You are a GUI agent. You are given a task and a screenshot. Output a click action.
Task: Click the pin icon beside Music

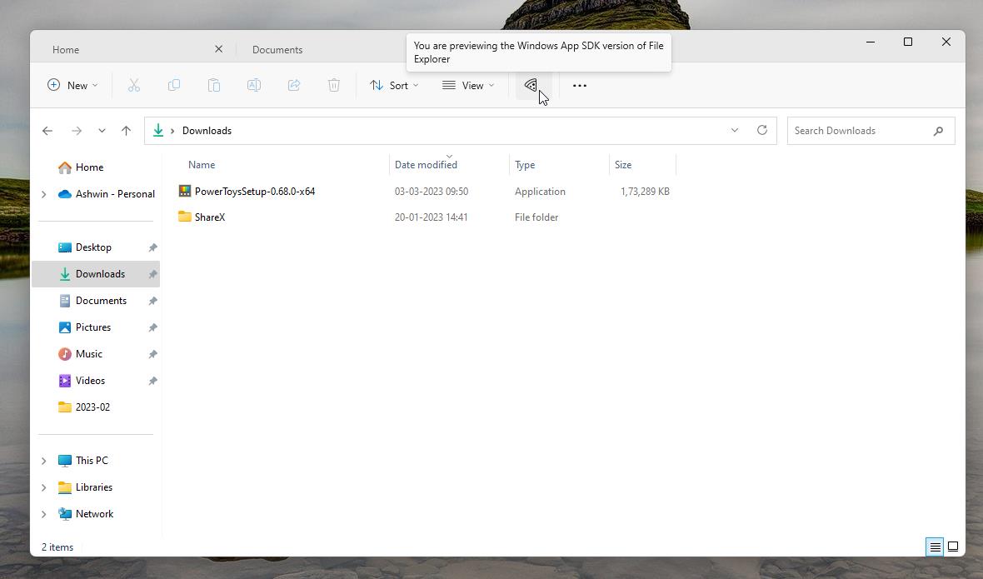(152, 354)
